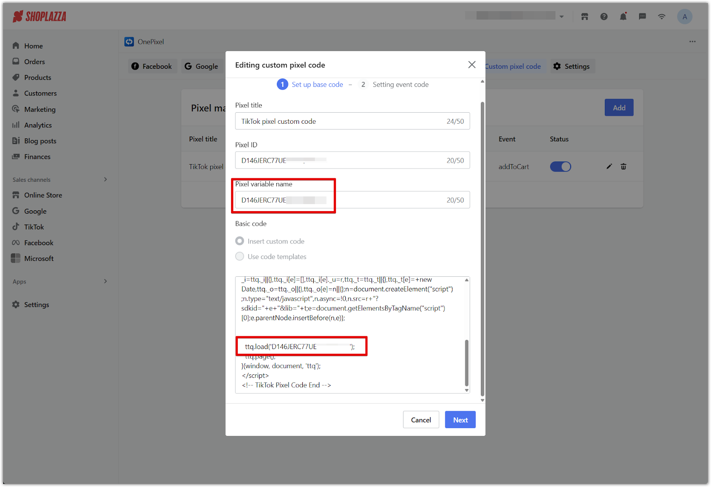Open the account avatar A
This screenshot has height=487, width=711.
pyautogui.click(x=685, y=17)
